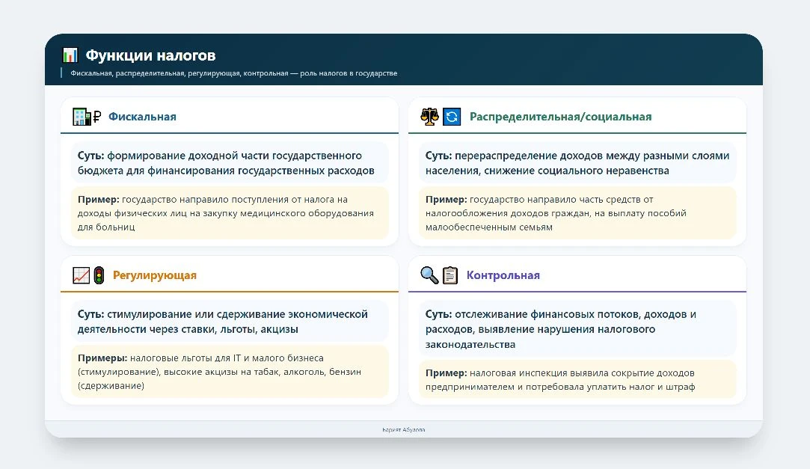Screen dimensions: 810x469
Task: Click the Распределительная/социальная card title
Action: click(560, 117)
